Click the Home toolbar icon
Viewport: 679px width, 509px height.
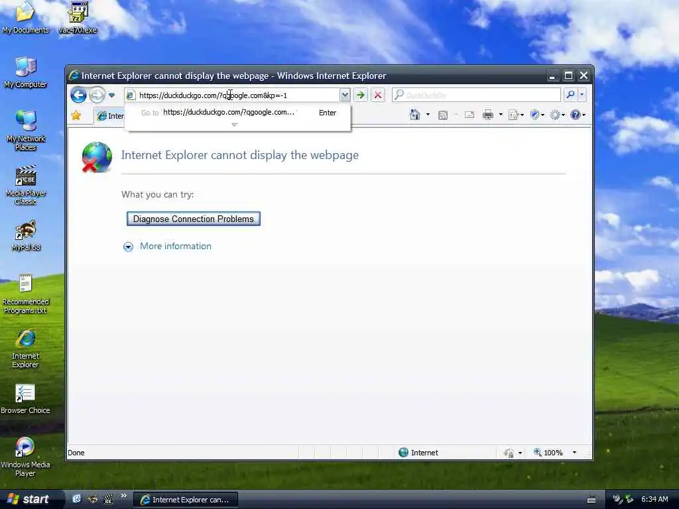click(415, 115)
